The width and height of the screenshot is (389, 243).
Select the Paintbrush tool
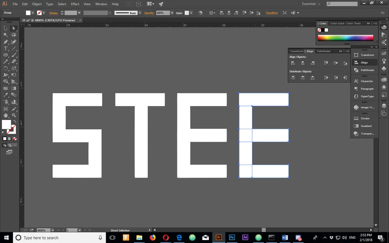[14, 55]
